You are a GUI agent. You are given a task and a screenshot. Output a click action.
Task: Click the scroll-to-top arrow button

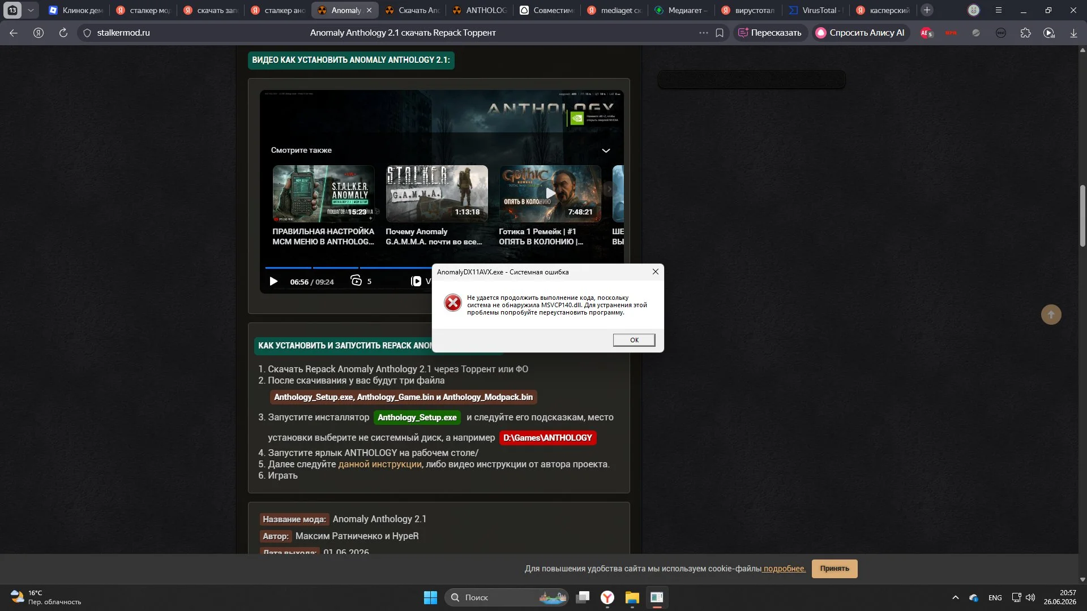point(1051,315)
